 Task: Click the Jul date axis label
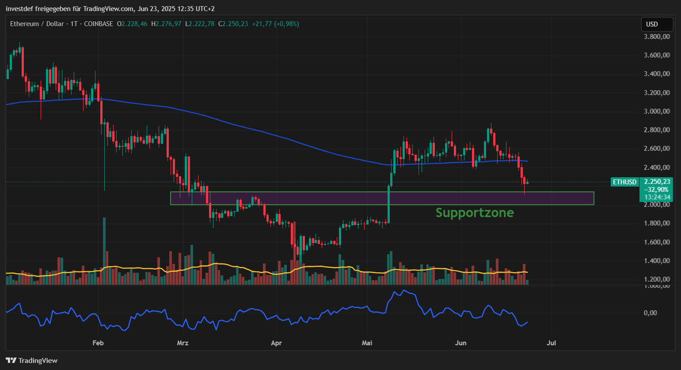click(x=551, y=343)
